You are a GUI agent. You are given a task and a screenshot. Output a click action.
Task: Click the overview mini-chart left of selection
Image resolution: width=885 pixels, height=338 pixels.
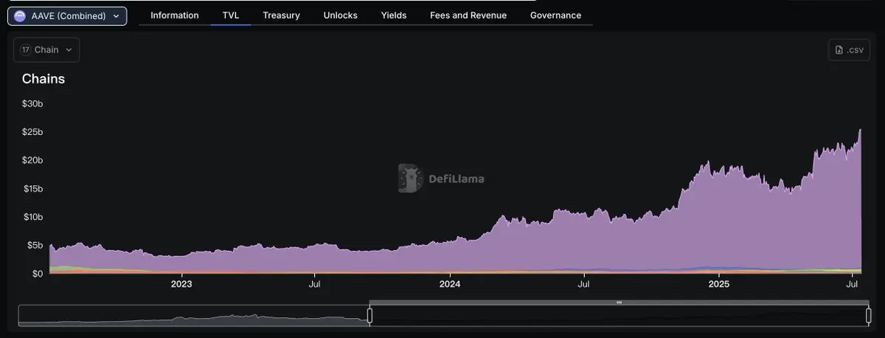point(193,316)
